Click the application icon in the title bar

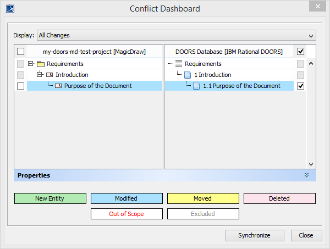point(10,8)
